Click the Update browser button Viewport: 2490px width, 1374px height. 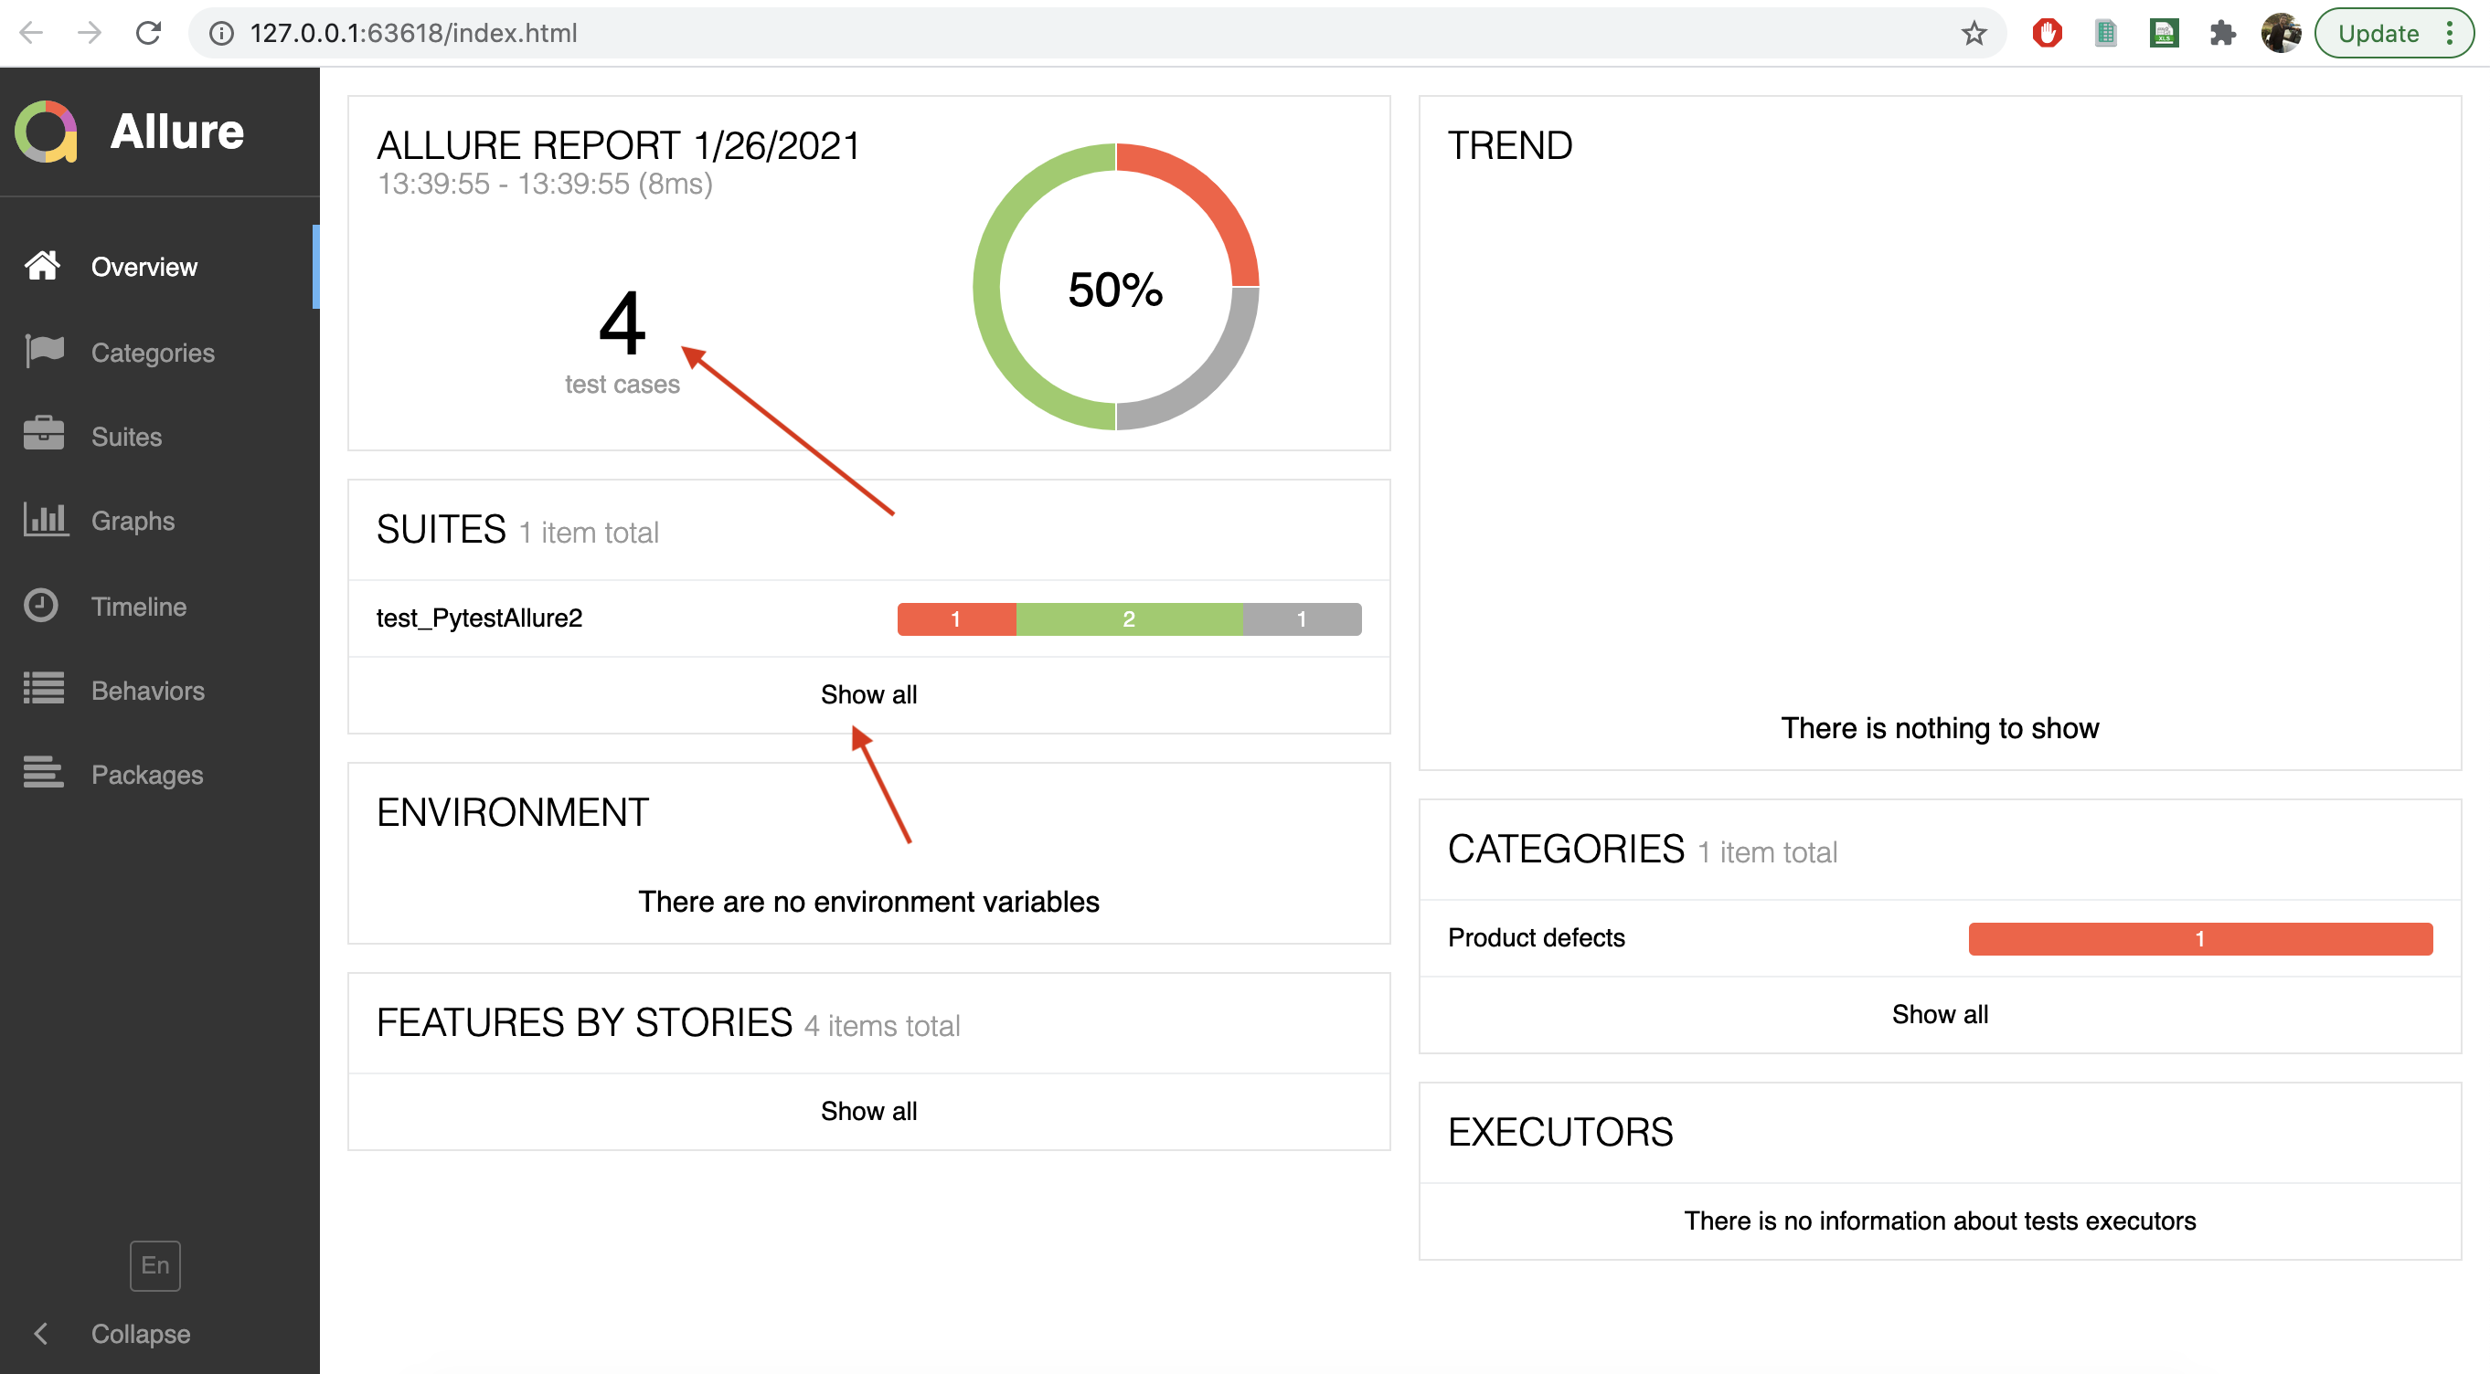coord(2378,32)
